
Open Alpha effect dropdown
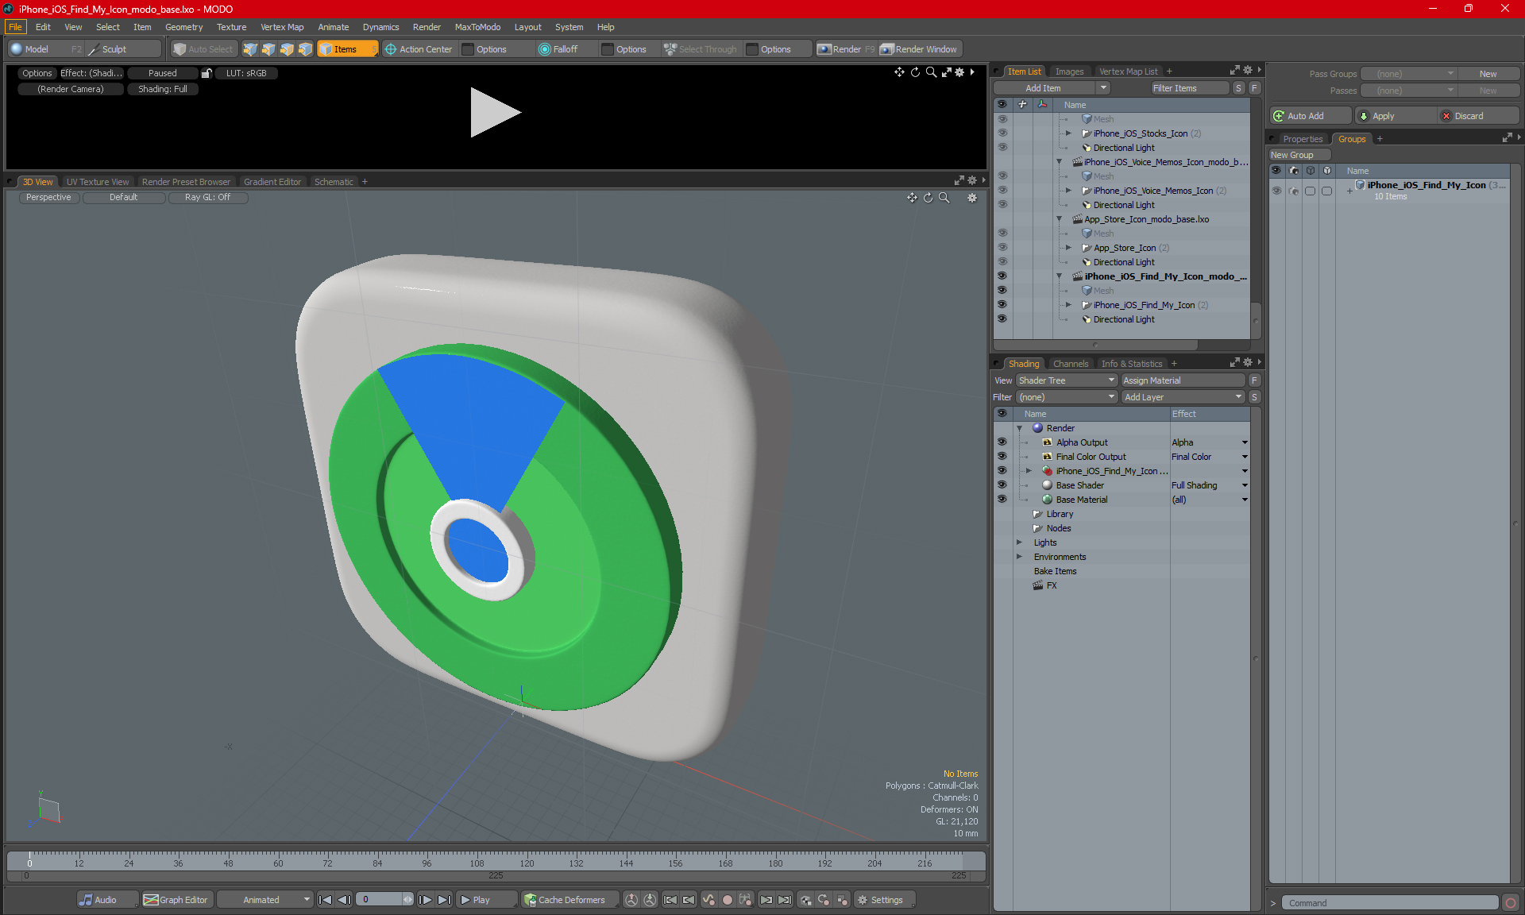tap(1245, 442)
